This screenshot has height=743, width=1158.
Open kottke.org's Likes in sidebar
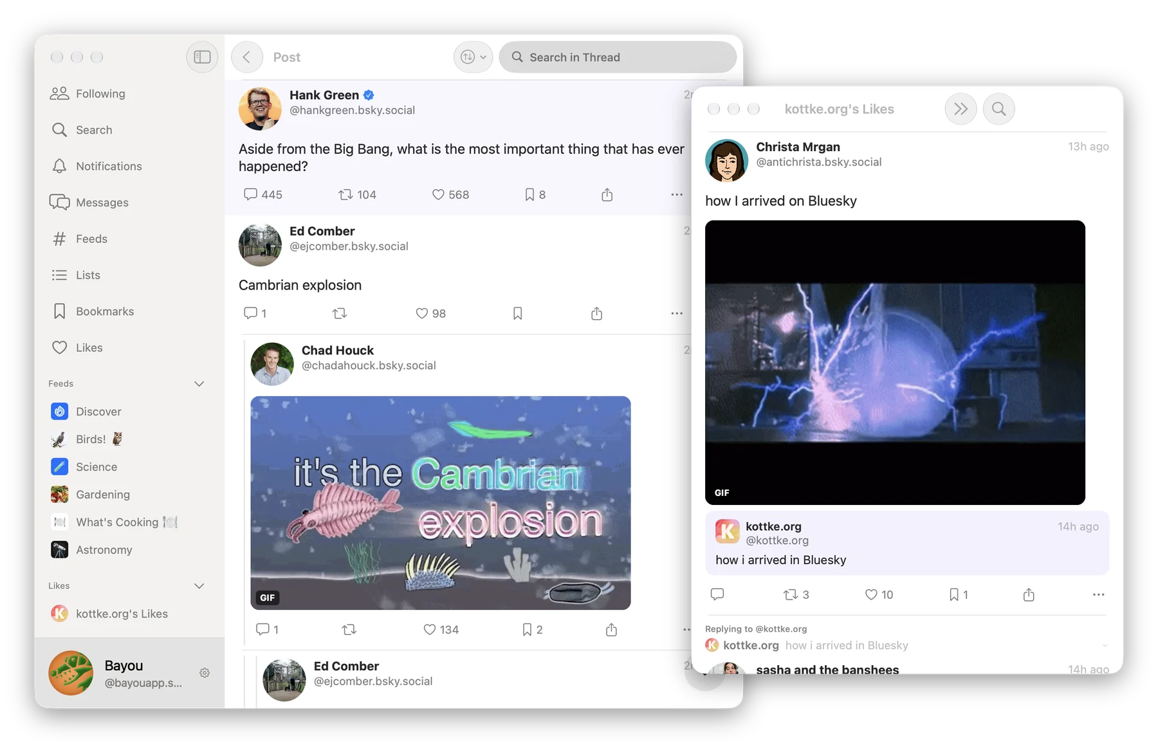pos(109,614)
